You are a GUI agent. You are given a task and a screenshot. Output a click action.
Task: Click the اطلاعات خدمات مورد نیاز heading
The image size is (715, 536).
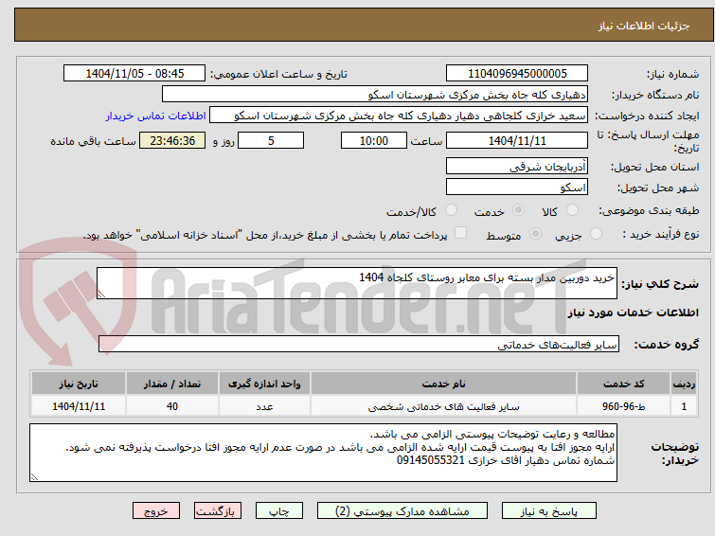tap(633, 313)
